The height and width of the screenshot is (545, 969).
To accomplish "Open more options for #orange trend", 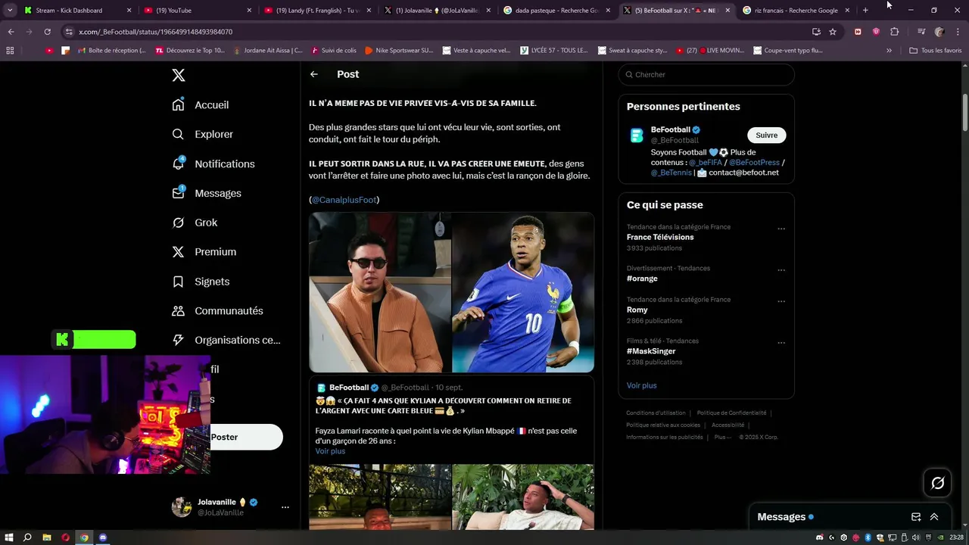I will [x=781, y=270].
